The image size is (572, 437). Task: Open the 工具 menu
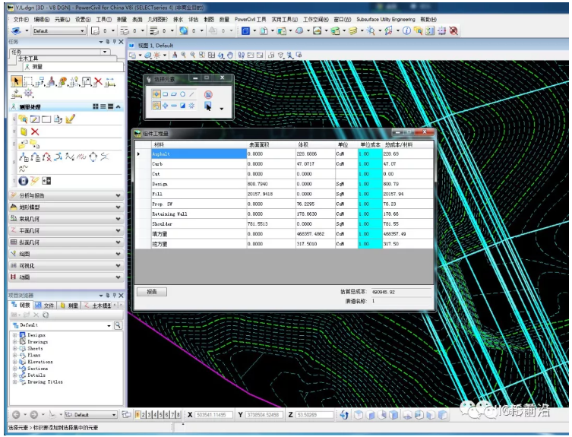(x=103, y=19)
